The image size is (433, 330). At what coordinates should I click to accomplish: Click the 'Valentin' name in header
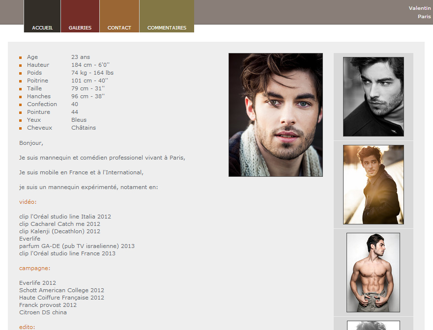coord(420,8)
